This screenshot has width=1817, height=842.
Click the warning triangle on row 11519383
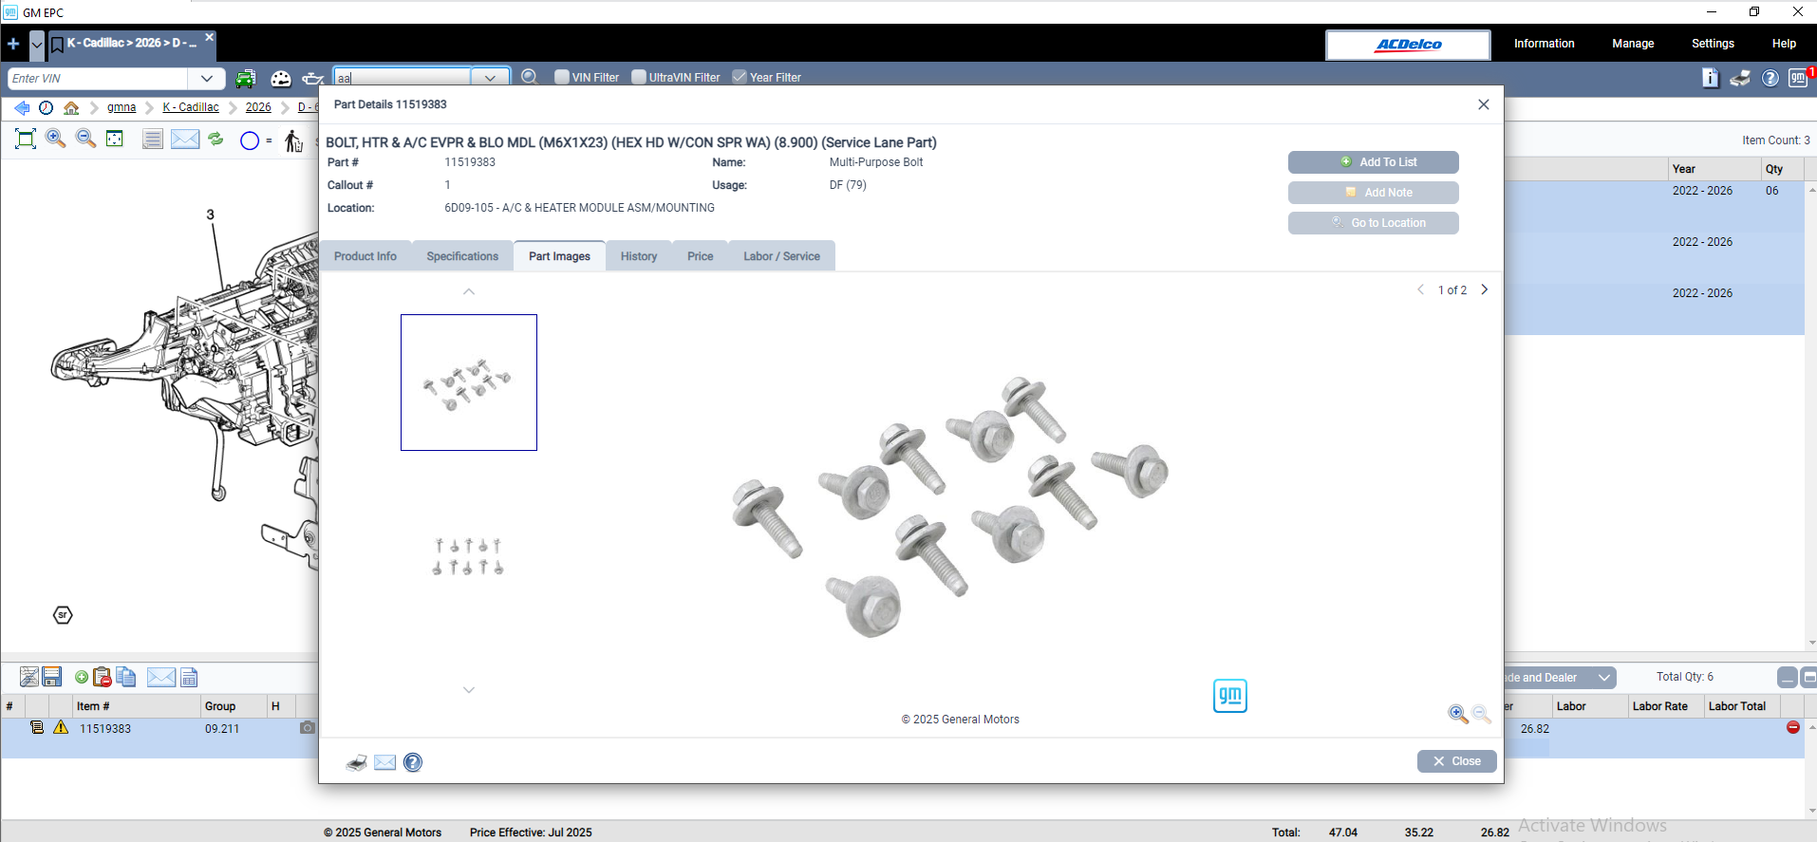pos(61,727)
